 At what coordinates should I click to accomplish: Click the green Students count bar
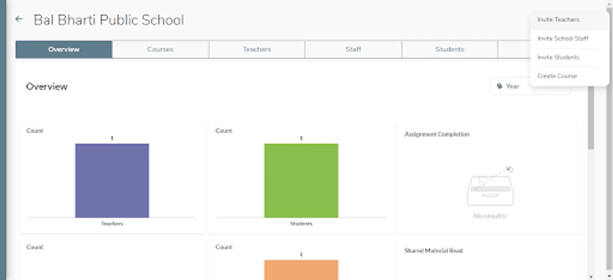click(301, 180)
